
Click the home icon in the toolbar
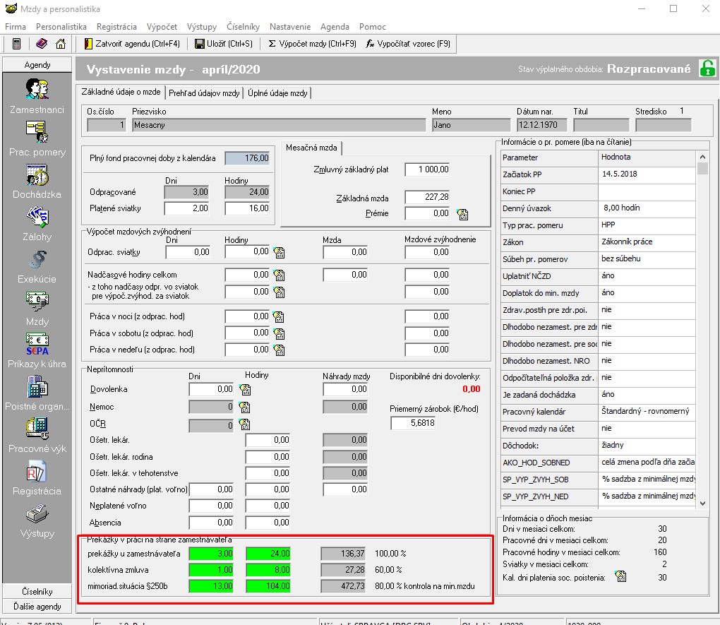point(61,44)
